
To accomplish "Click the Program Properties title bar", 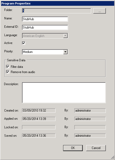I will (x=58, y=3).
